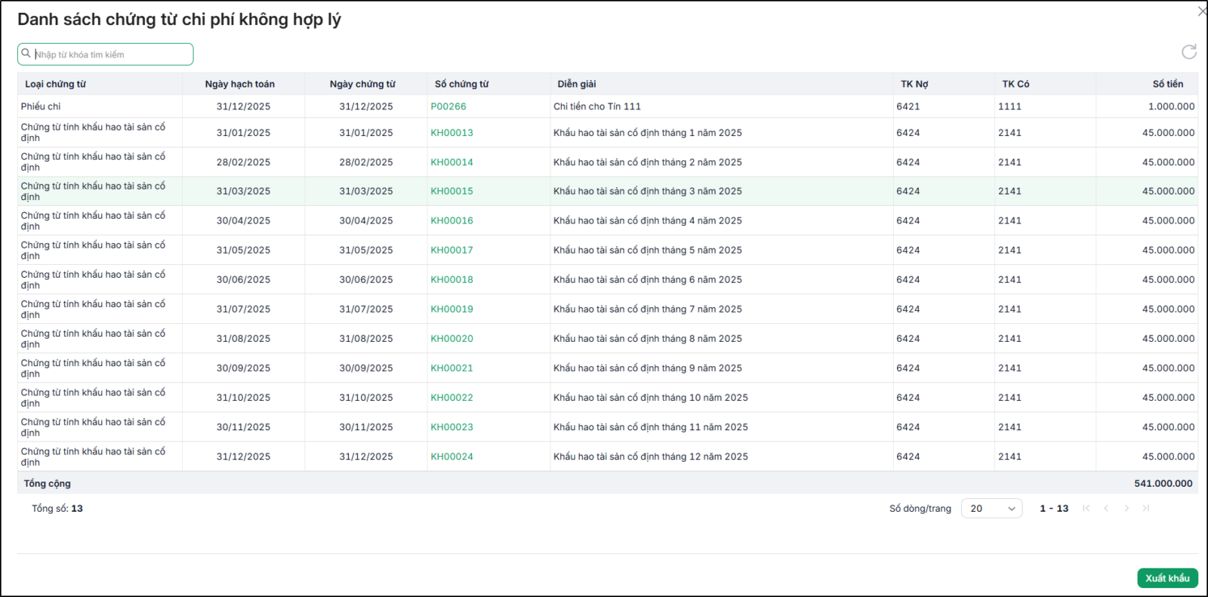Click the refresh icon at top right

coord(1189,51)
